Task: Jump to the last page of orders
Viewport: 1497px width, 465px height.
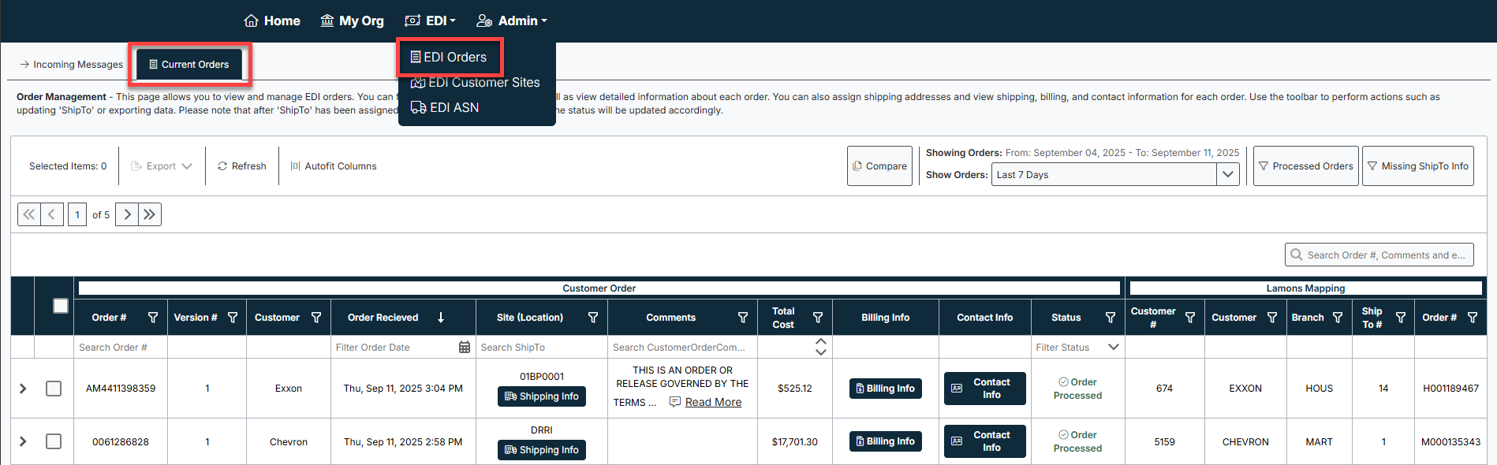Action: point(150,214)
